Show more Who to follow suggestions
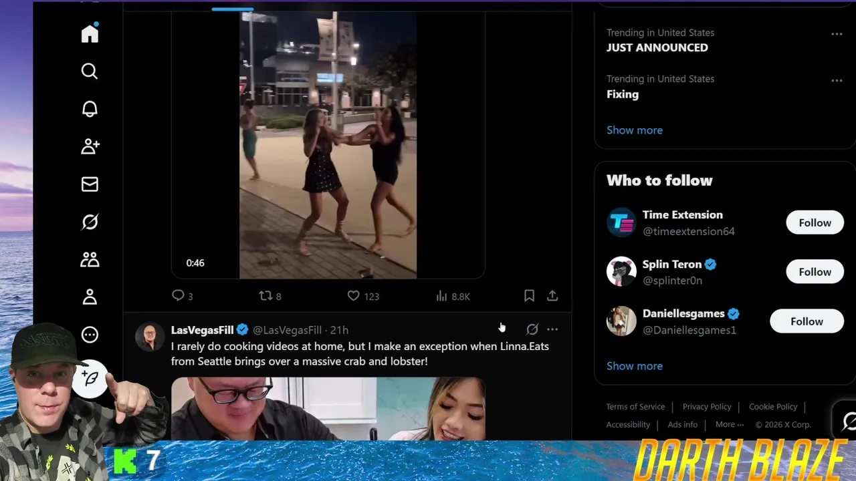 pos(635,366)
